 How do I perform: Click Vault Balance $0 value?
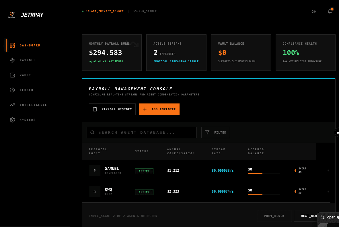point(222,52)
